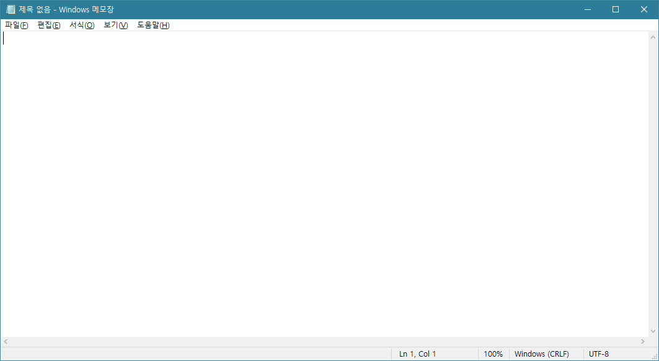This screenshot has width=659, height=361.
Task: Open the 파일(F) menu
Action: coord(17,25)
